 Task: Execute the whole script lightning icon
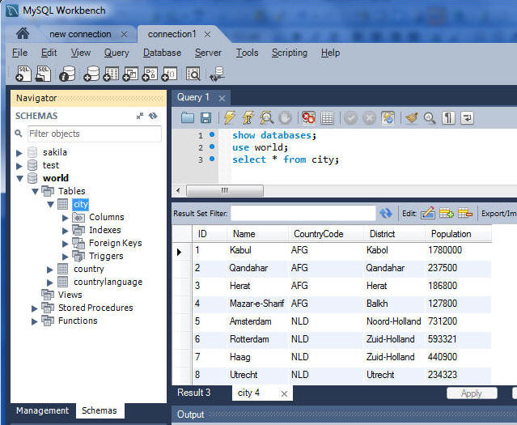click(230, 117)
